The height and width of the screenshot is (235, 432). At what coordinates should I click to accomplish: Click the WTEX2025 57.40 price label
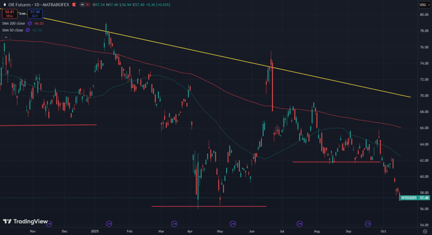[415, 197]
